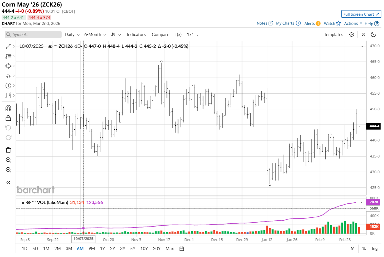Zoom out using the magnifier minus icon
Screen dimensions: 384x257
pos(8,170)
